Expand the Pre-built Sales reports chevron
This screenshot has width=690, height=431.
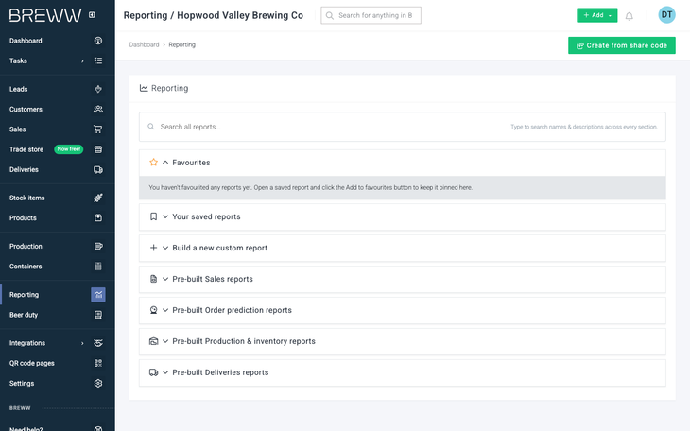click(x=165, y=279)
